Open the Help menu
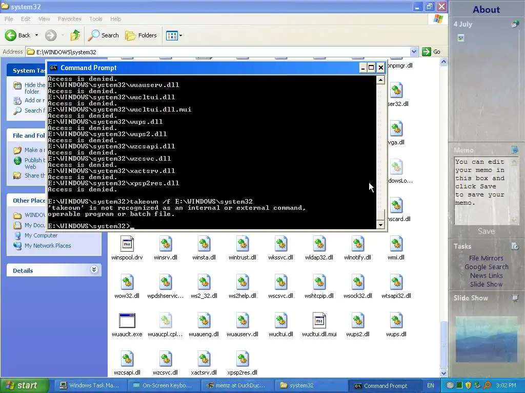The height and width of the screenshot is (393, 525). 115,19
